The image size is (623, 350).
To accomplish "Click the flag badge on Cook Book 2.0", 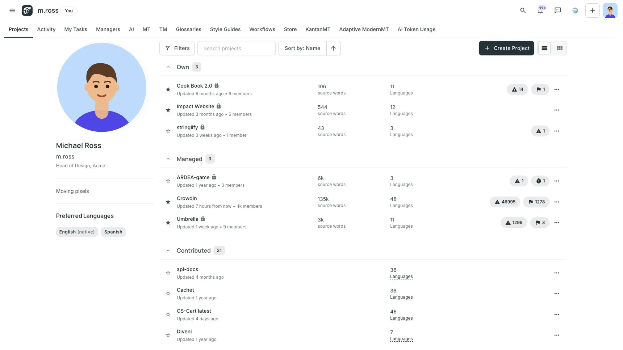I will click(x=540, y=89).
